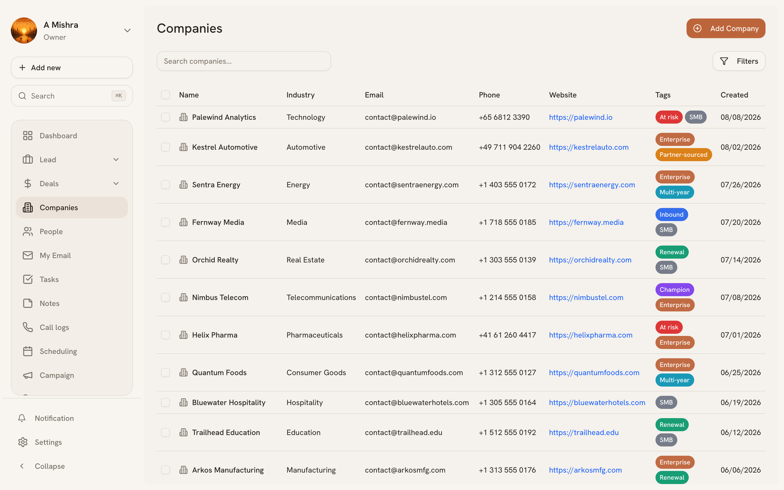This screenshot has height=490, width=784.
Task: Open the palewind.io website link
Action: (x=581, y=117)
